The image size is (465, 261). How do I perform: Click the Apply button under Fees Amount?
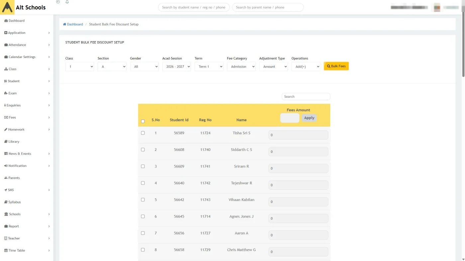tap(309, 118)
